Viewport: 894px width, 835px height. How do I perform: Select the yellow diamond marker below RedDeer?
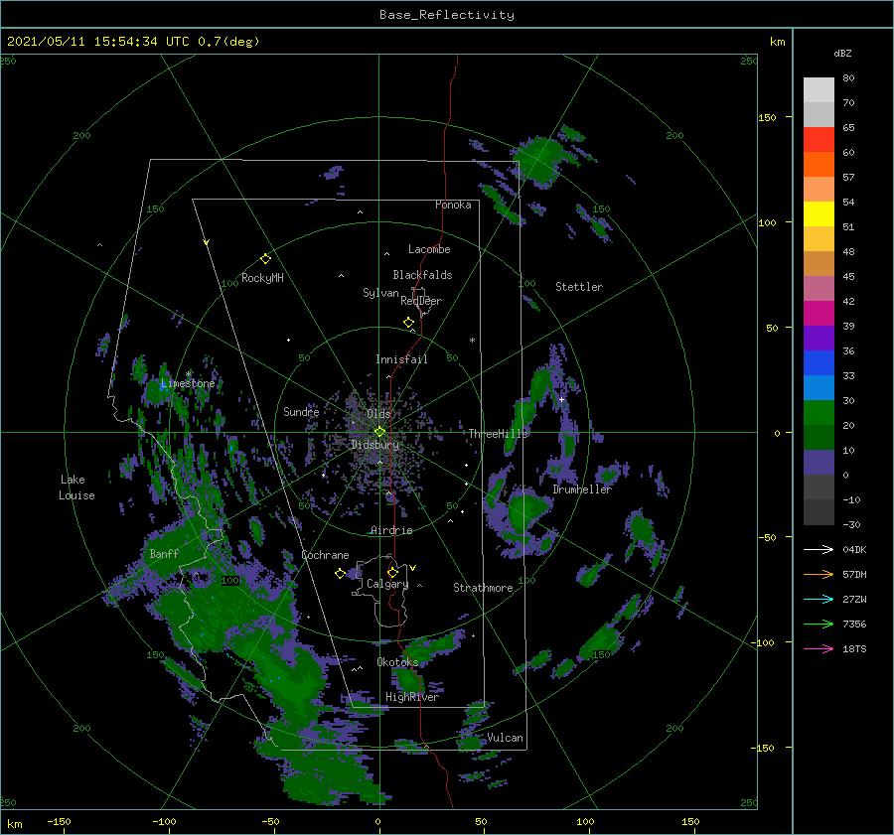click(x=409, y=323)
